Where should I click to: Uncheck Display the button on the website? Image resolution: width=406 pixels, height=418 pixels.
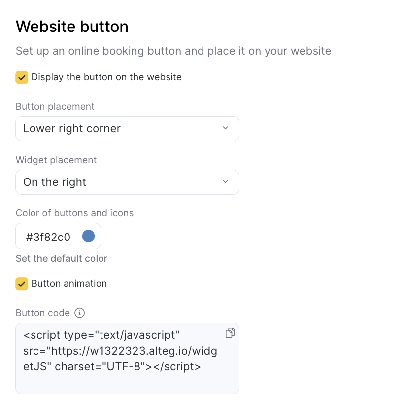click(22, 77)
